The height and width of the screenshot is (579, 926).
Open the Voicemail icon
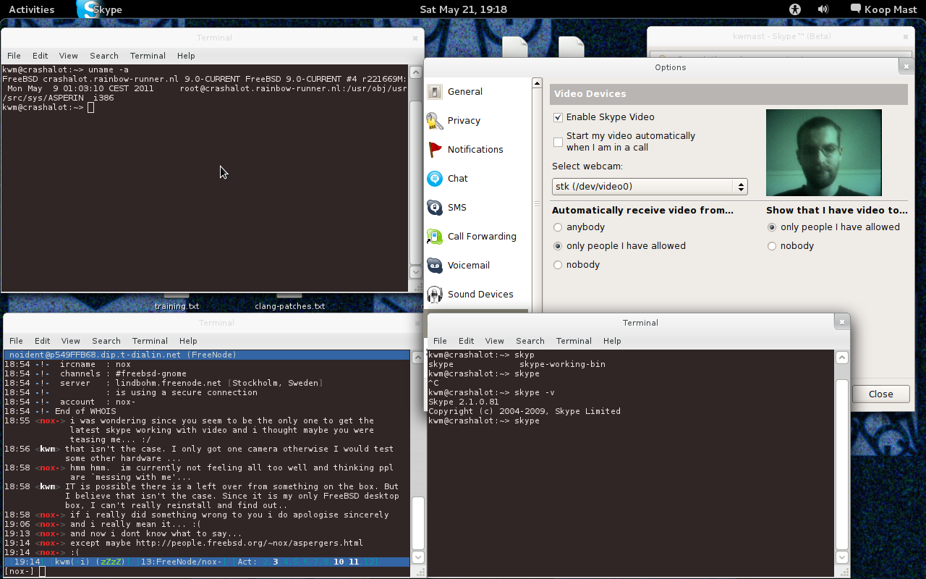point(435,266)
